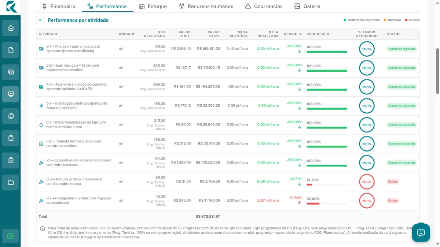Switch to the Financeiro tab
440x247 pixels.
(59, 6)
